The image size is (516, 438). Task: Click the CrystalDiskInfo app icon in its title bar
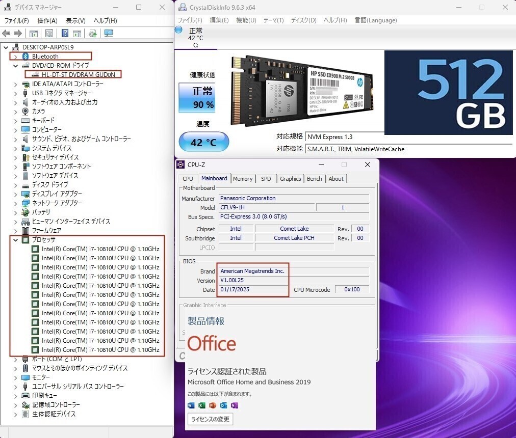[x=183, y=7]
